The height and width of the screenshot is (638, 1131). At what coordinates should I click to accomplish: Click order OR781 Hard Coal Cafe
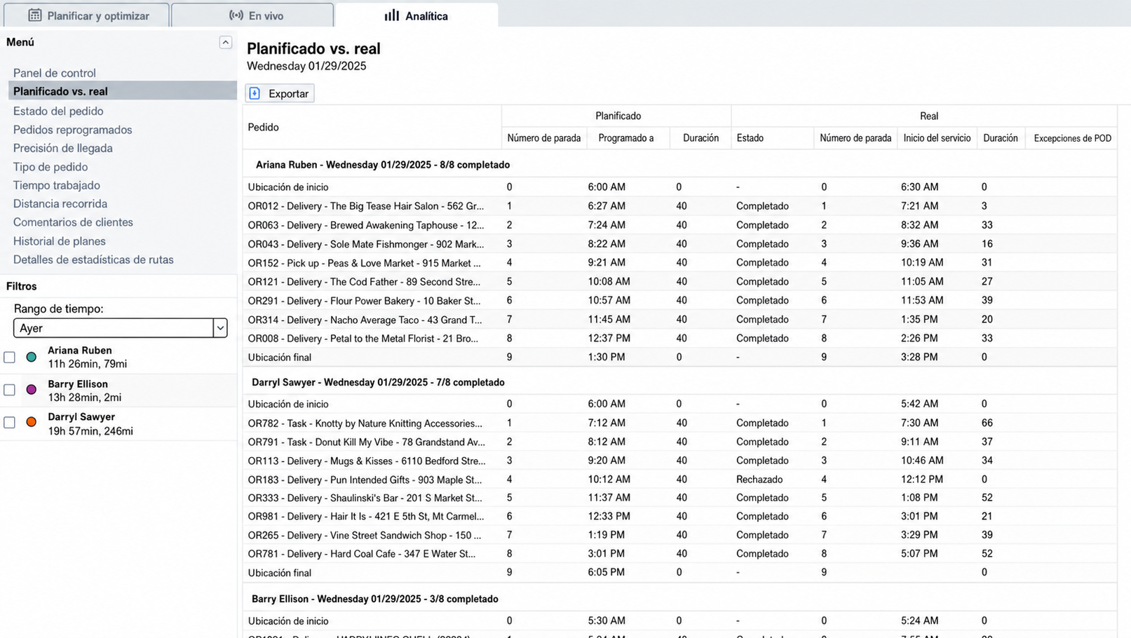tap(362, 554)
